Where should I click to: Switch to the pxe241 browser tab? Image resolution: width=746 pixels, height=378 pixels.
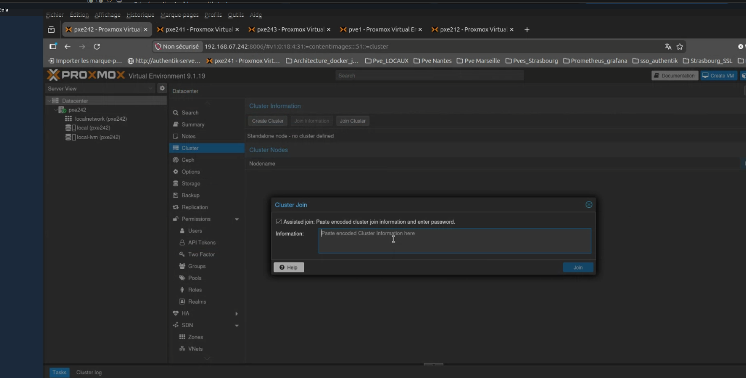[x=198, y=29]
